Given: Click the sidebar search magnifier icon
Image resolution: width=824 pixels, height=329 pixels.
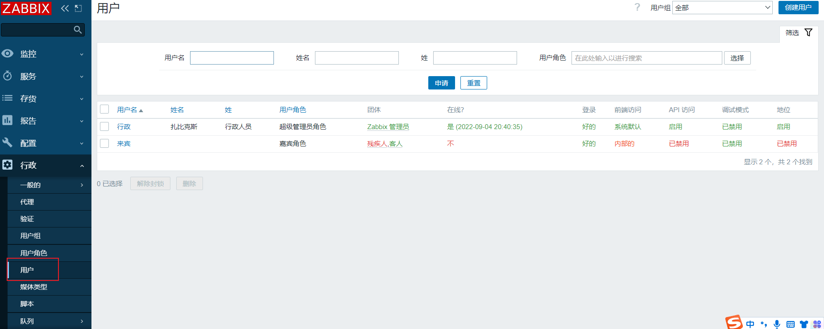Looking at the screenshot, I should (x=78, y=30).
